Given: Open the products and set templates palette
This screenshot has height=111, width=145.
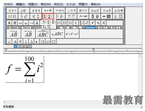Looking at the screenshot, I should (95, 16).
